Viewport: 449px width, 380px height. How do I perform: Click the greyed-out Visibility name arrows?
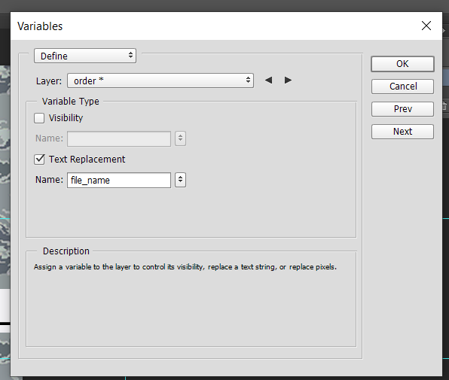click(x=180, y=138)
